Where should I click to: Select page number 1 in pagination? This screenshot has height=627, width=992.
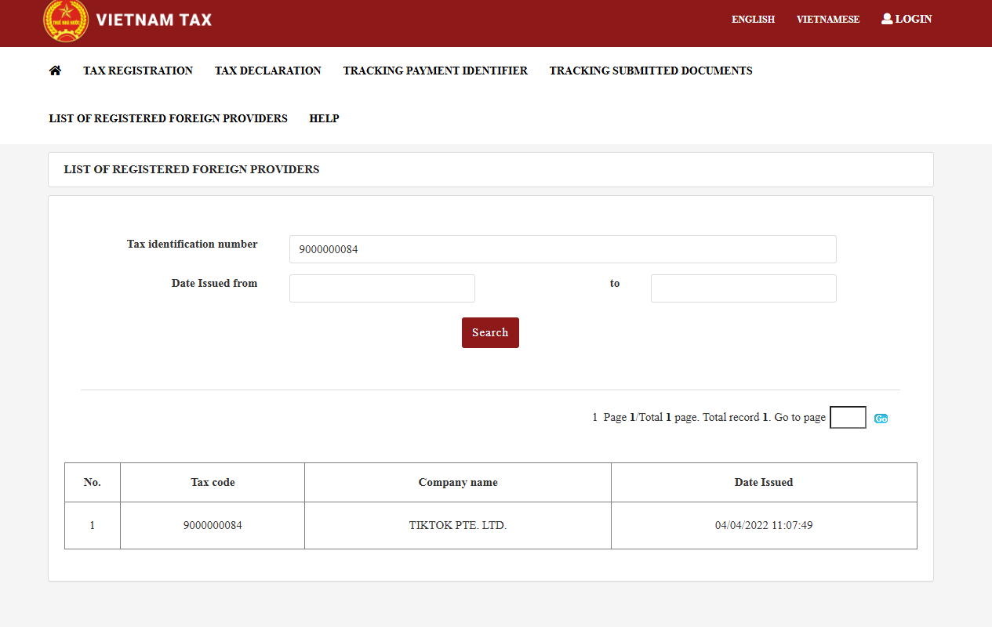[x=595, y=418]
